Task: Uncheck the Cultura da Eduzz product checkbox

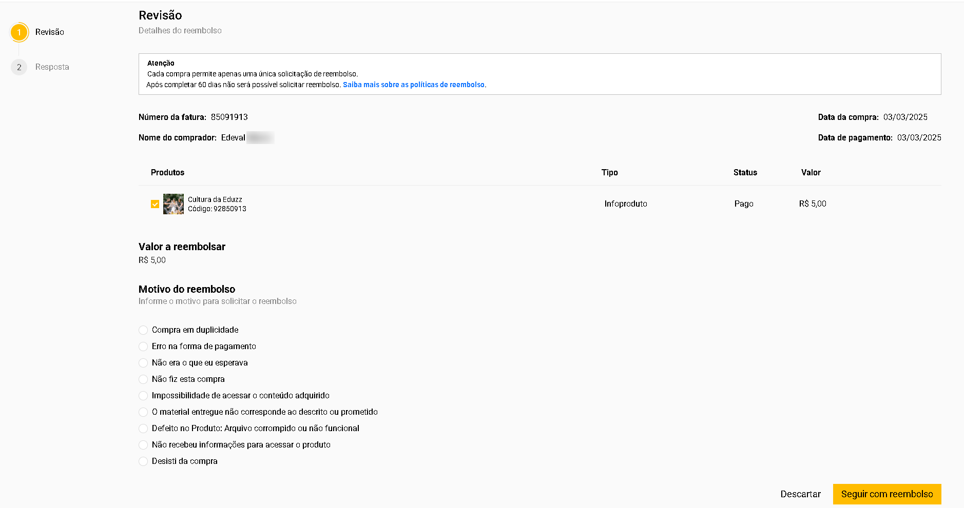Action: pos(155,204)
